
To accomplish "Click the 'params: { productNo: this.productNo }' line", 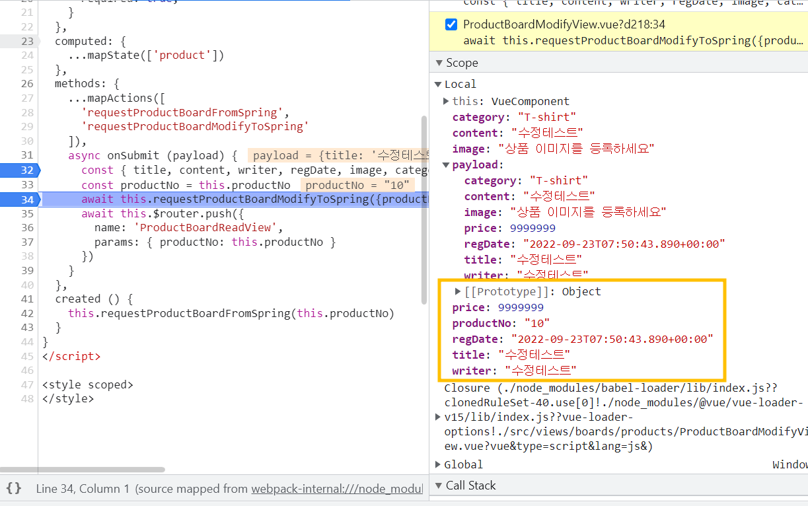I will tap(215, 242).
